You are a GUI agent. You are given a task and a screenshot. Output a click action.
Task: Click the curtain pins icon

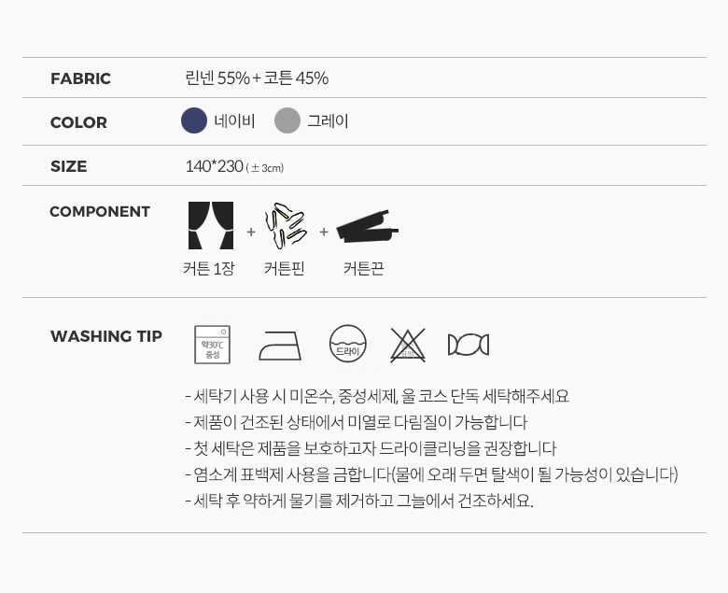point(286,226)
